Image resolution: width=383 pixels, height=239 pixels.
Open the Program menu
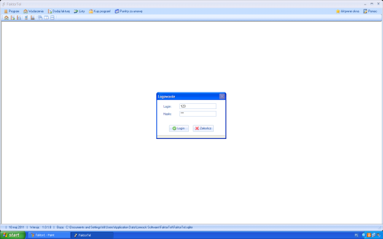pyautogui.click(x=11, y=11)
